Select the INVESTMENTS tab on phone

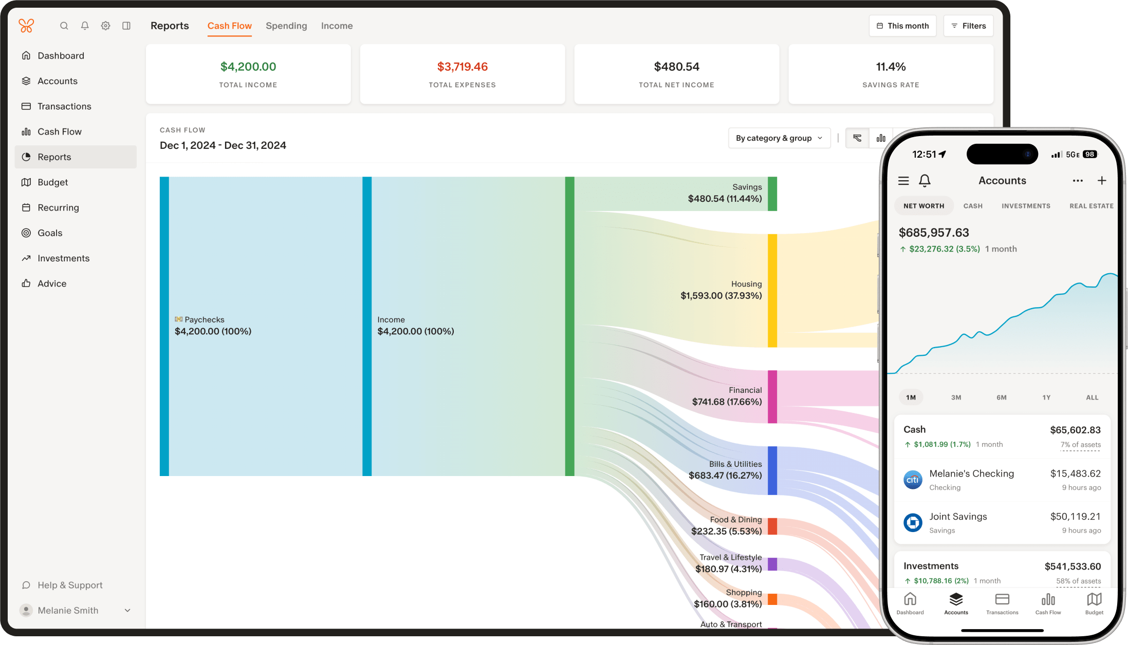(1026, 206)
